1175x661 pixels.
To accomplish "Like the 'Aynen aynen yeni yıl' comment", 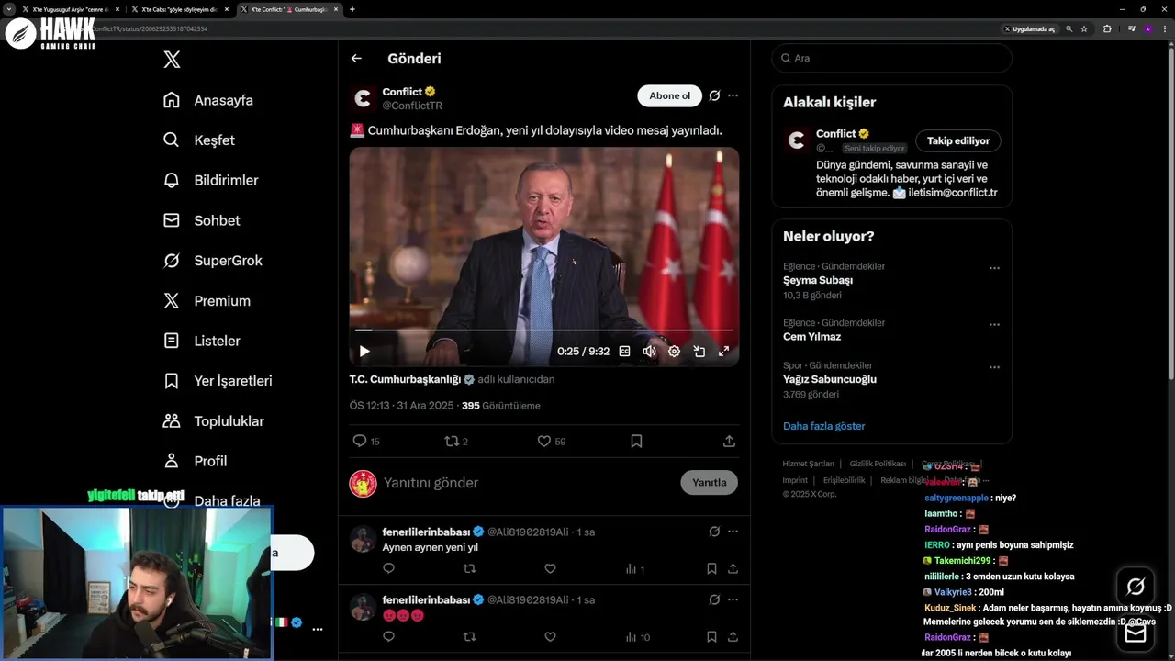I will 550,569.
